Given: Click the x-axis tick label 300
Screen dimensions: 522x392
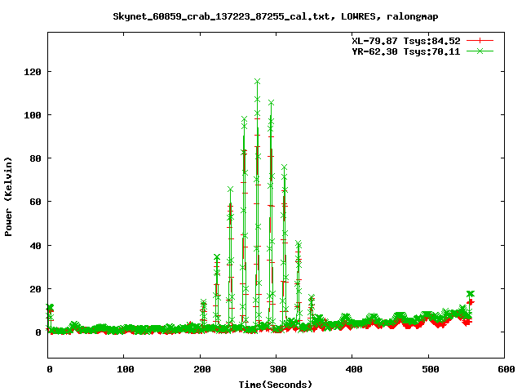Looking at the screenshot, I should coord(278,369).
